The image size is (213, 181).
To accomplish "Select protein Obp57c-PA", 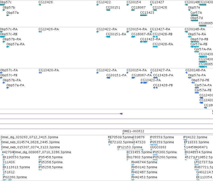I will pos(9,70).
